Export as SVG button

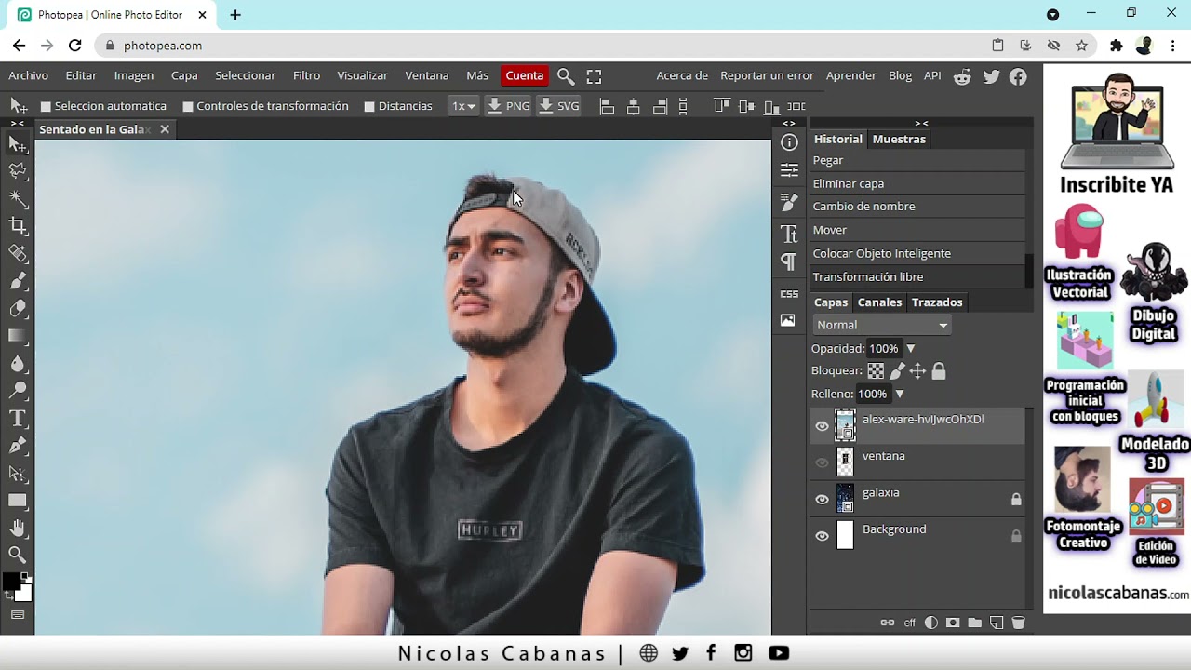(x=559, y=106)
